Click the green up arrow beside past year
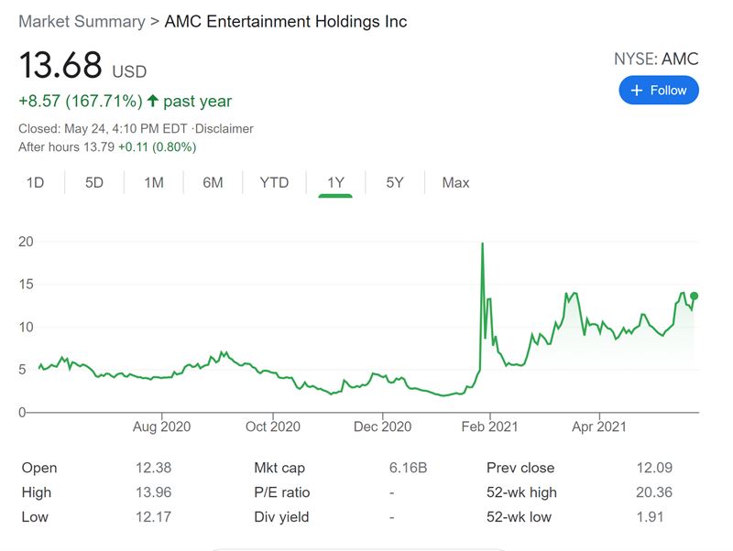Screen dimensions: 733x551 [x=151, y=102]
